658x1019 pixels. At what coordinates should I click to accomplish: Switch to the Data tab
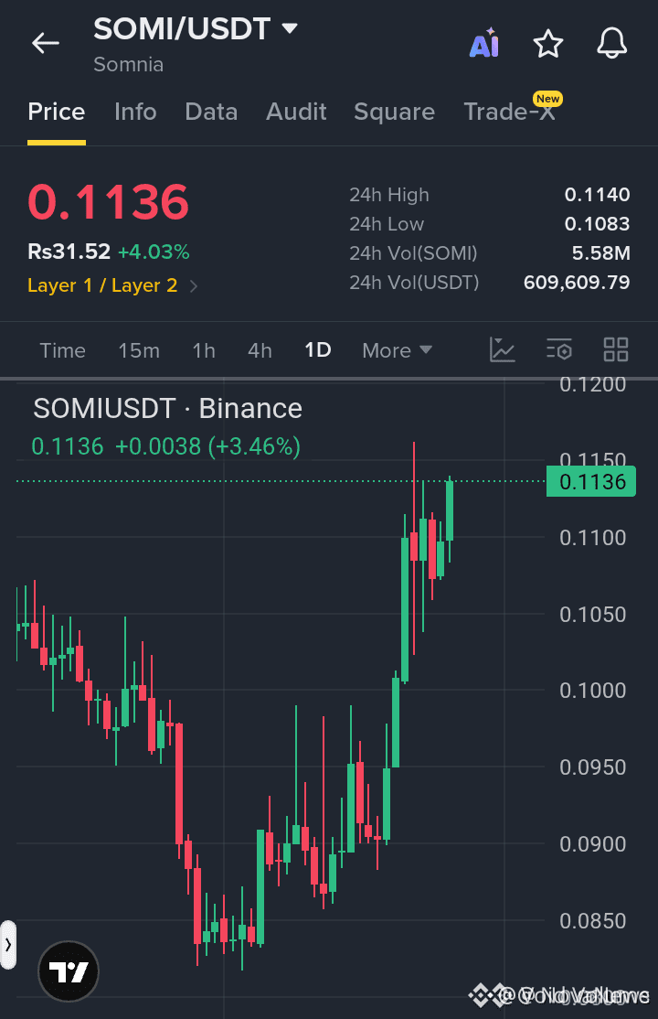click(x=211, y=112)
